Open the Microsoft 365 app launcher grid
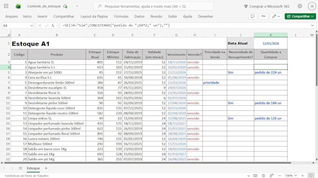This screenshot has width=318, height=178. 6,6
